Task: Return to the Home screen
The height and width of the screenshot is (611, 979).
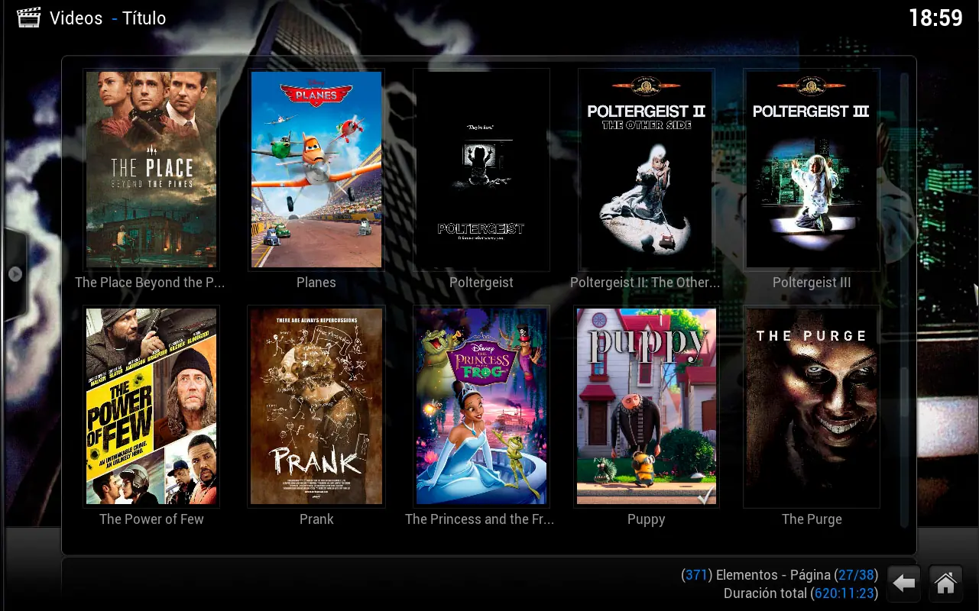Action: point(945,584)
